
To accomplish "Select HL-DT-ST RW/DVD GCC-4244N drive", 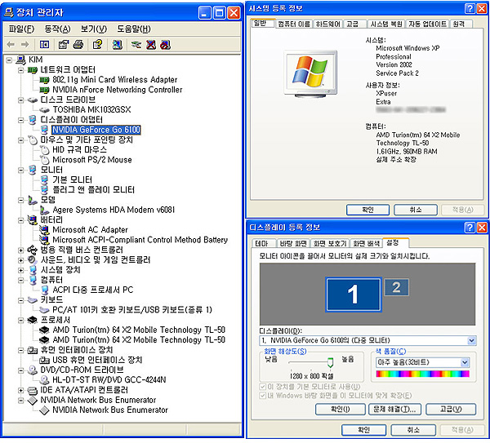I will click(109, 379).
